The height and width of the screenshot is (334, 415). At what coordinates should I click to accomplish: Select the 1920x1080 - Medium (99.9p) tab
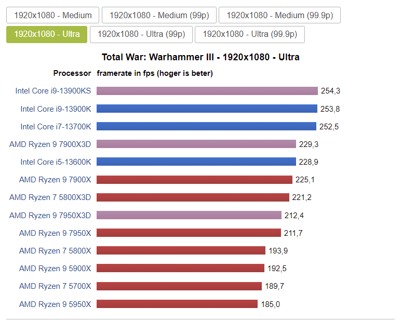tap(279, 15)
